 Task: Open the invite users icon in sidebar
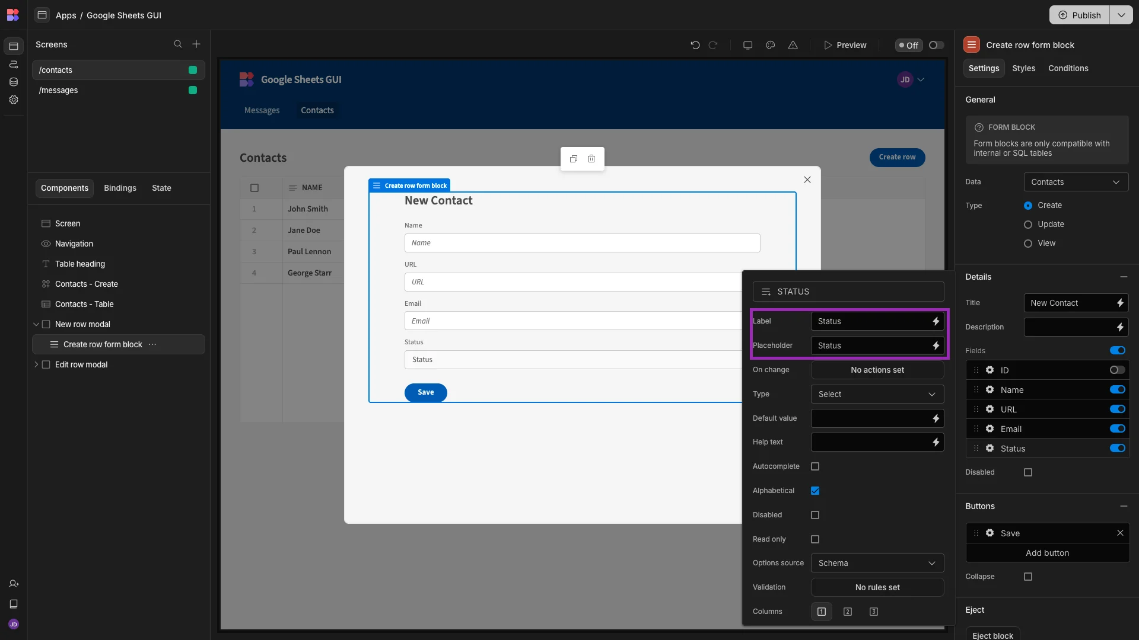[x=14, y=584]
